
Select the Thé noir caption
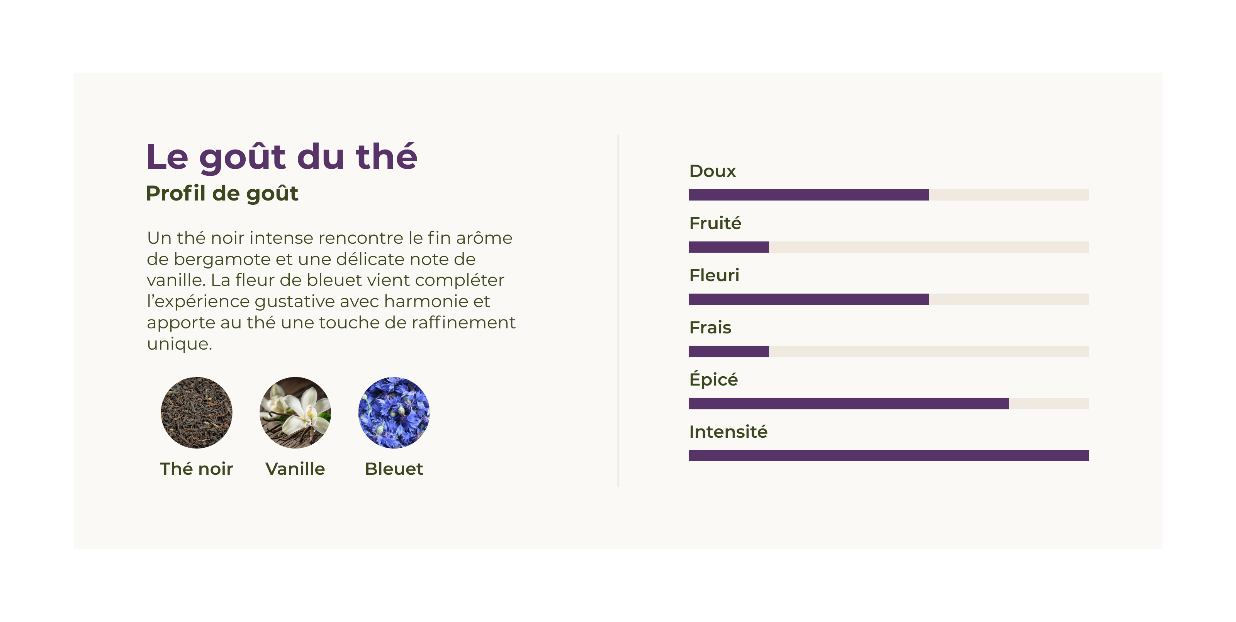[196, 469]
